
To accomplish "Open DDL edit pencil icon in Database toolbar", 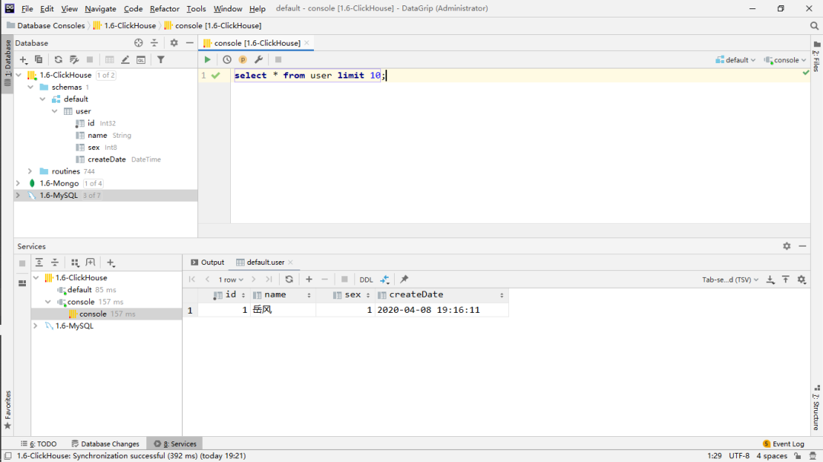I will pos(125,60).
